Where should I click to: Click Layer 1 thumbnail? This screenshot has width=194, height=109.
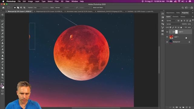(171, 37)
